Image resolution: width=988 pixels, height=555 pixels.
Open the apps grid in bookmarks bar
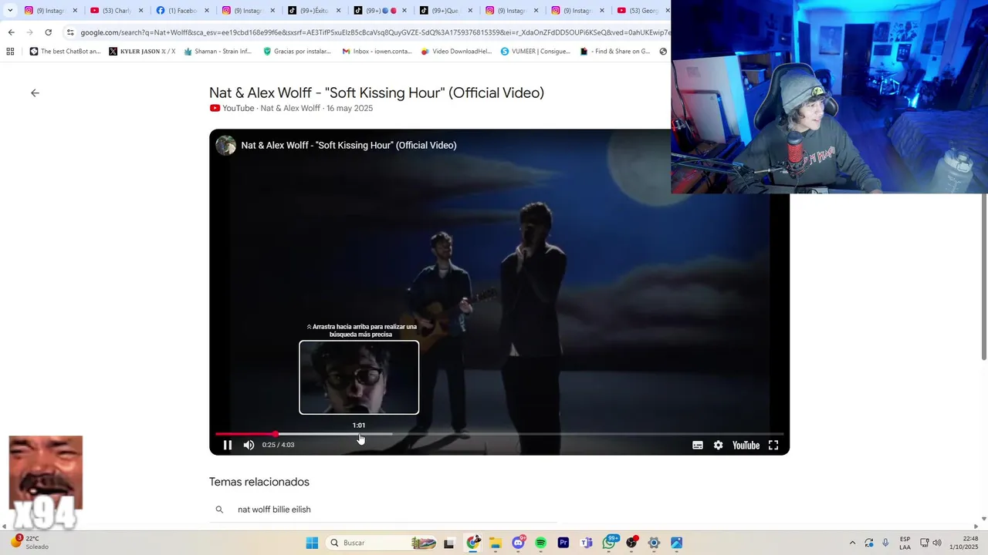click(x=10, y=52)
